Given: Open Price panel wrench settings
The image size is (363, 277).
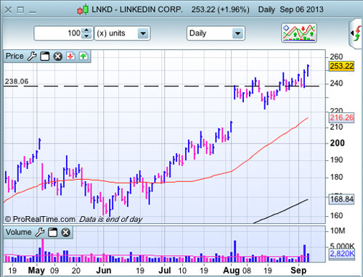Looking at the screenshot, I should 32,57.
